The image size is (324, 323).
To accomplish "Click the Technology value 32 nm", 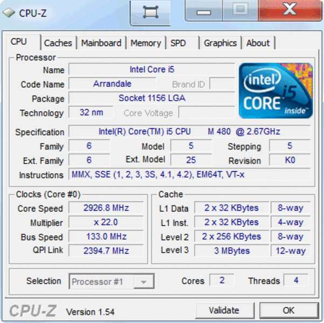I will (91, 113).
